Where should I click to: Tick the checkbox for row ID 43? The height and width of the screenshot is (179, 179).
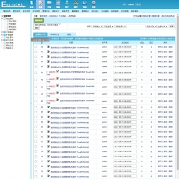36,73
